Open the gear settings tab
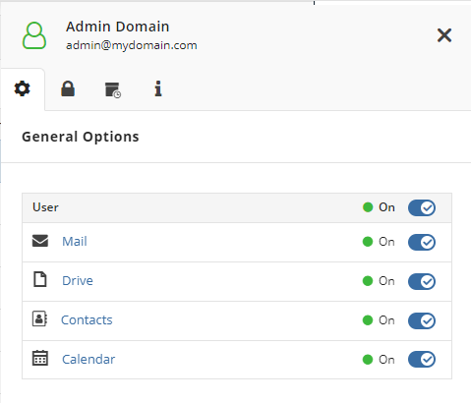Image resolution: width=471 pixels, height=403 pixels. click(x=23, y=88)
